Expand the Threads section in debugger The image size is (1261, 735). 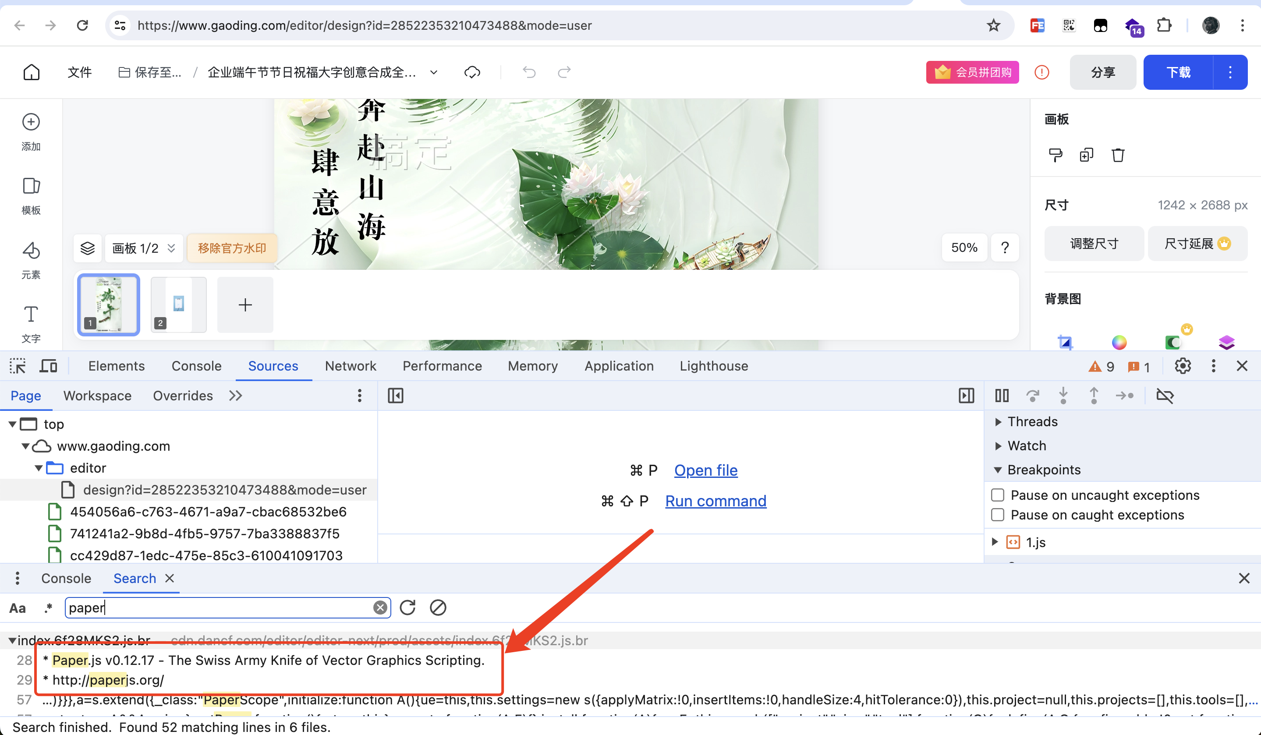(999, 421)
